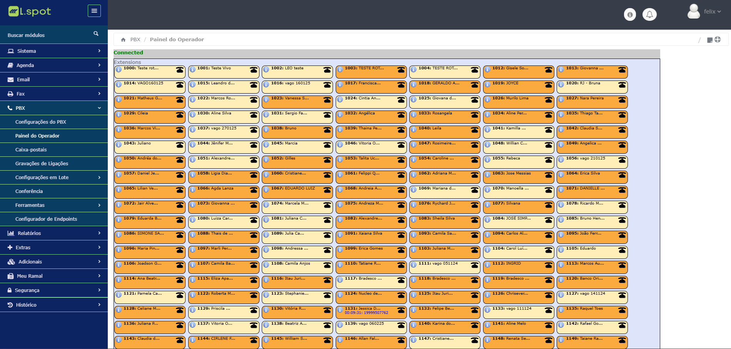
Task: Open the felix user dropdown
Action: click(x=704, y=12)
